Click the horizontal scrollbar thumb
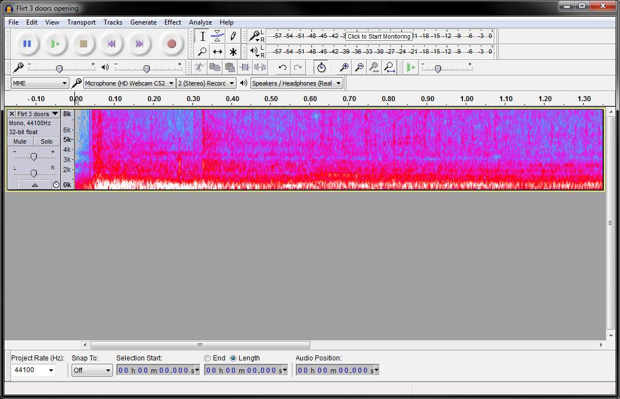Screen dimensions: 620x399 tap(200, 345)
